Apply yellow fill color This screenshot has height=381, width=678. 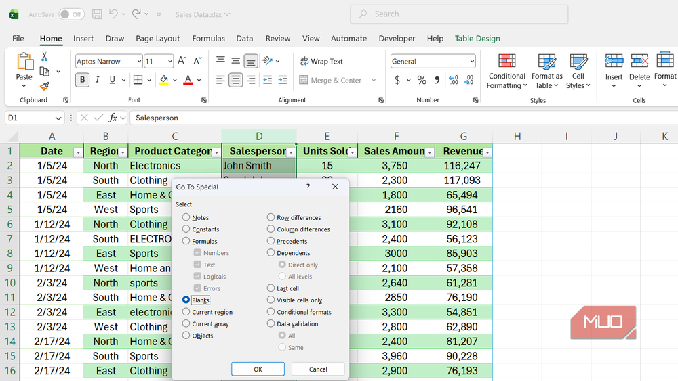click(164, 80)
